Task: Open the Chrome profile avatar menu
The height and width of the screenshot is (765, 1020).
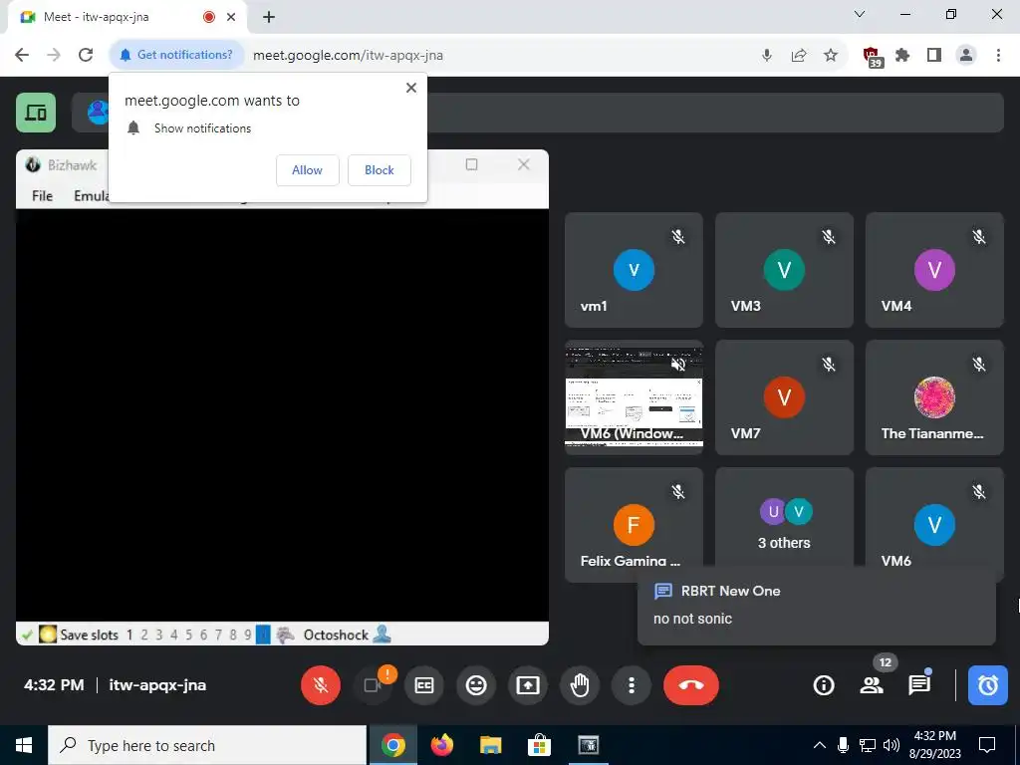Action: (966, 56)
